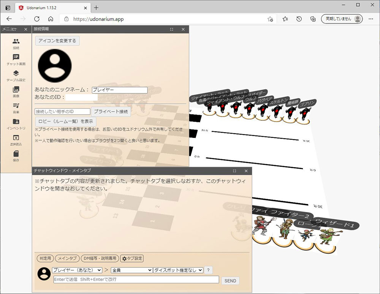Screen dimensions: 380x294
Task: Click the browser home button
Action: pyautogui.click(x=51, y=19)
